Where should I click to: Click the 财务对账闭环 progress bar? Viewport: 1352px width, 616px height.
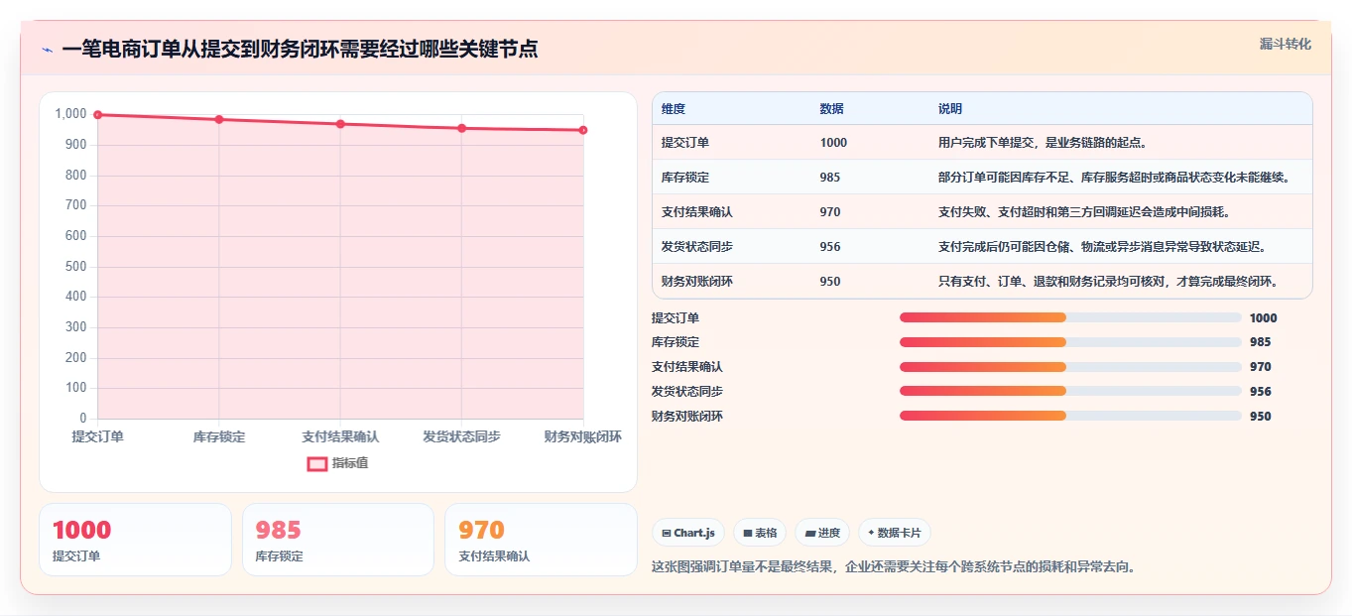pyautogui.click(x=1070, y=416)
